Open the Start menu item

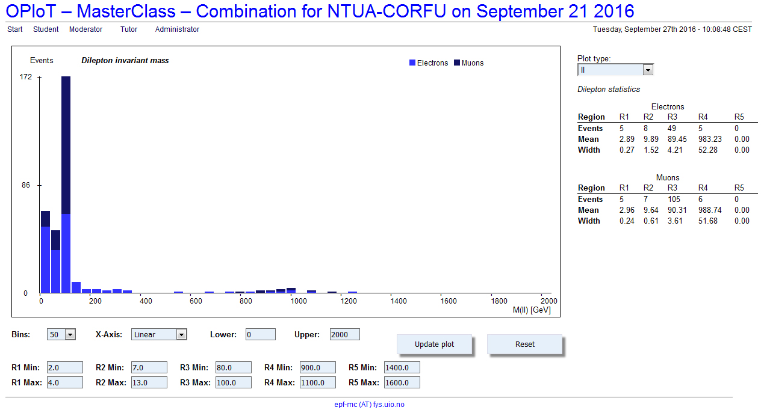[15, 29]
